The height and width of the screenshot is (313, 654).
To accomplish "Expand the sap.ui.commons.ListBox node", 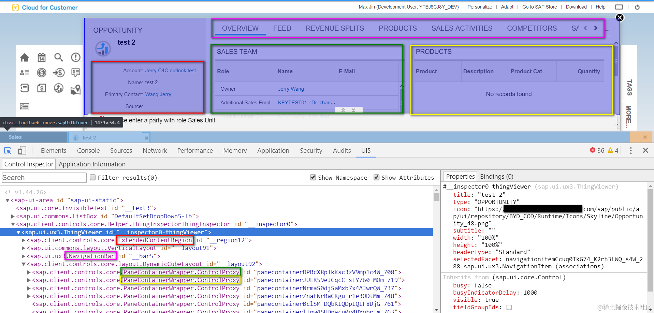I will [13, 217].
